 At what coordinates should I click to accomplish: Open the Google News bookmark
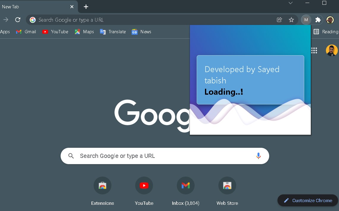[141, 32]
